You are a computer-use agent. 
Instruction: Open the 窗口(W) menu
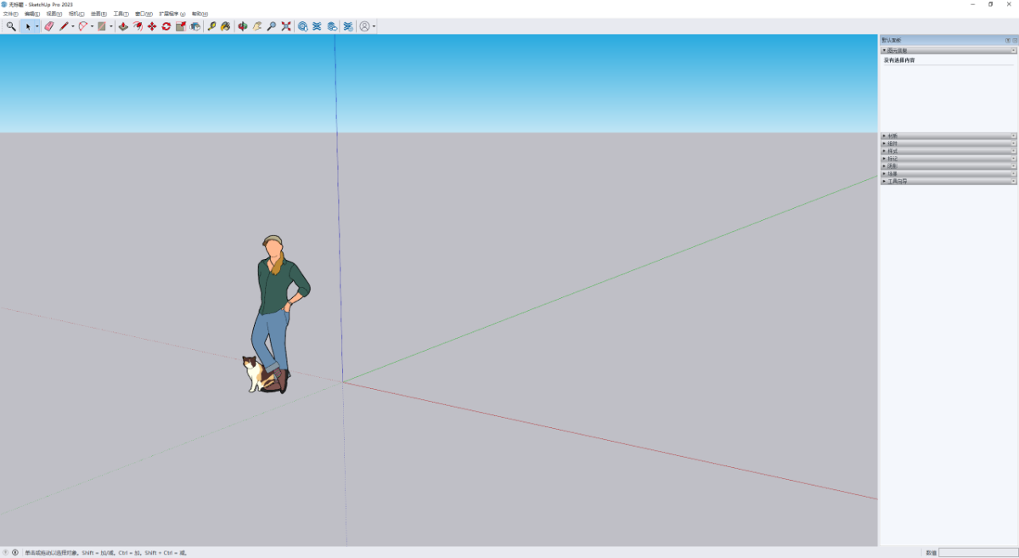[144, 14]
